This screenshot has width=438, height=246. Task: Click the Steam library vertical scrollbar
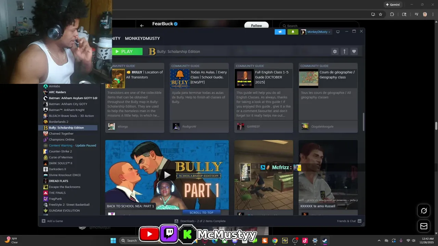pos(363,122)
